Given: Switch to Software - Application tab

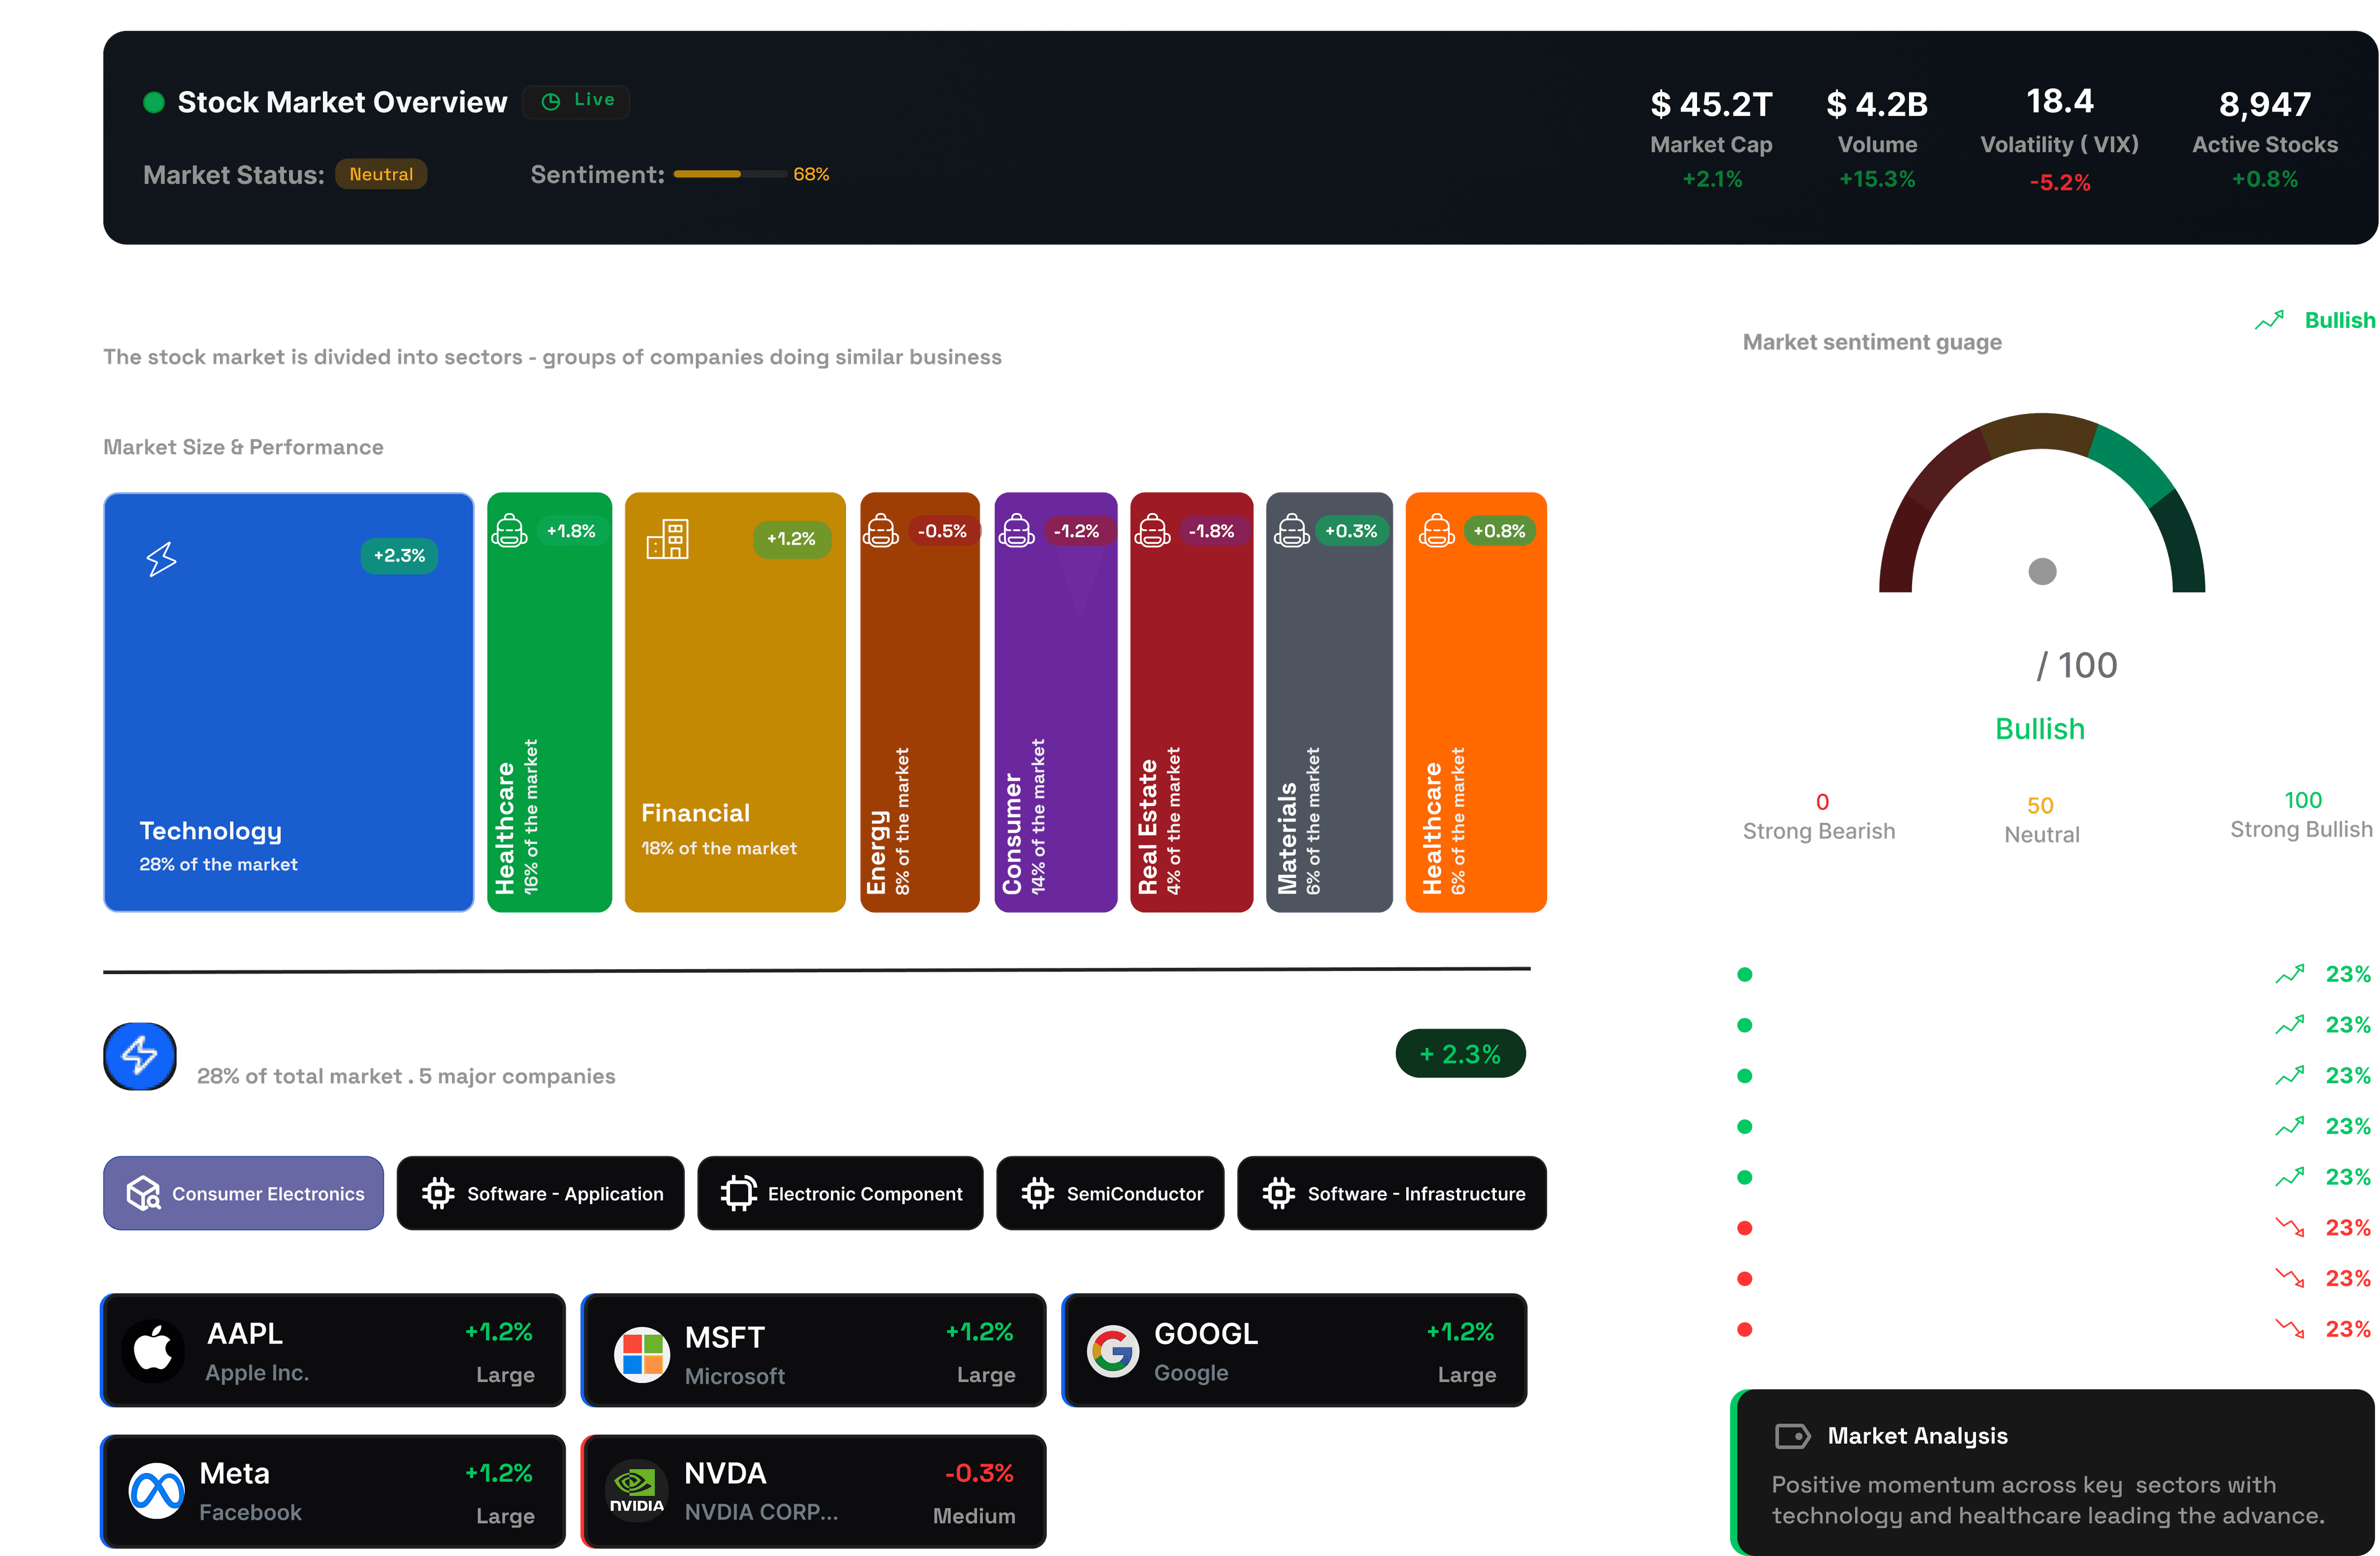Looking at the screenshot, I should pos(541,1193).
